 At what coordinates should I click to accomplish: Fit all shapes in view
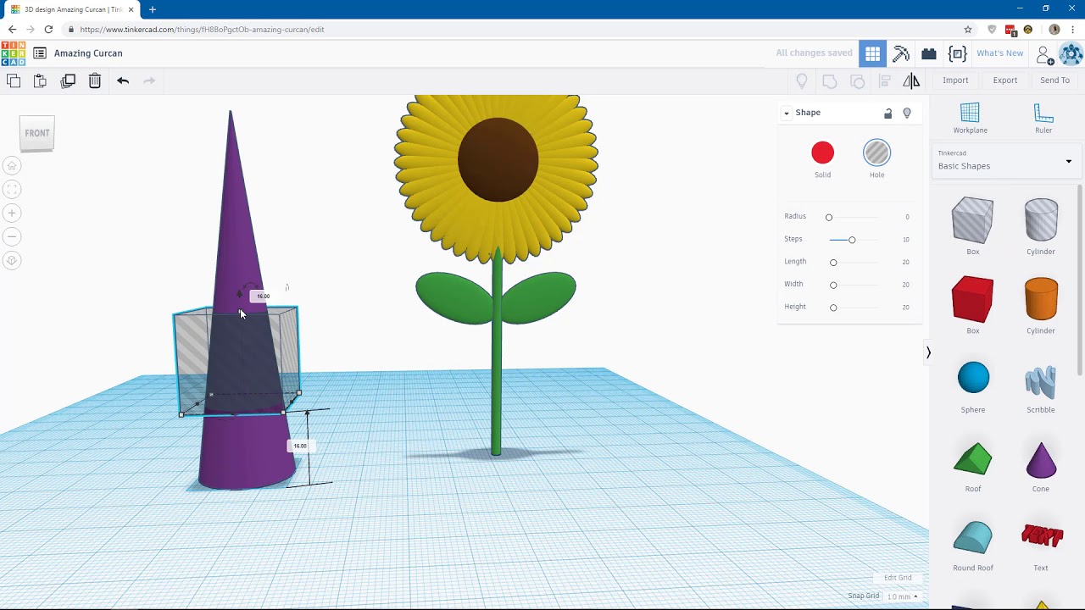tap(12, 189)
